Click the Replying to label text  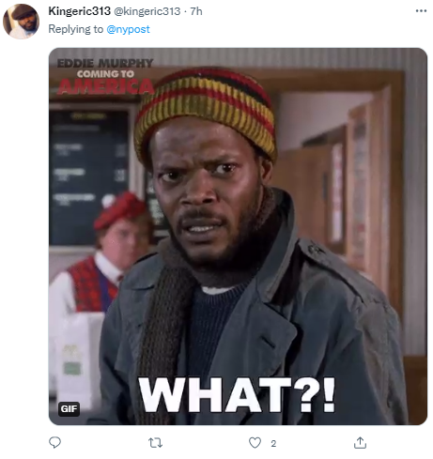(75, 29)
